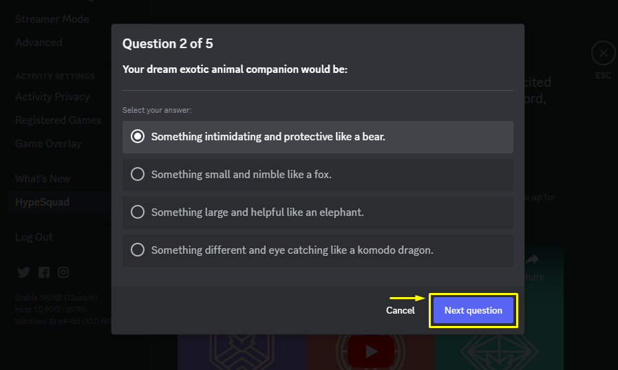
Task: Open the What's New entry
Action: click(x=43, y=179)
